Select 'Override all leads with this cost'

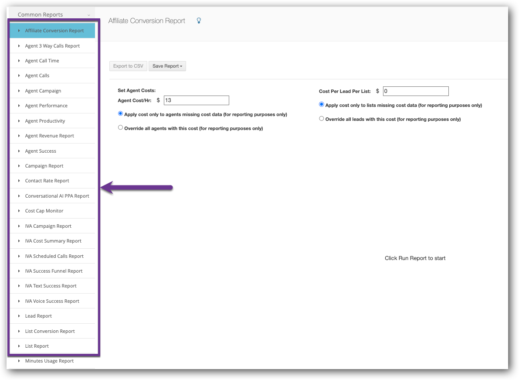[x=322, y=119]
